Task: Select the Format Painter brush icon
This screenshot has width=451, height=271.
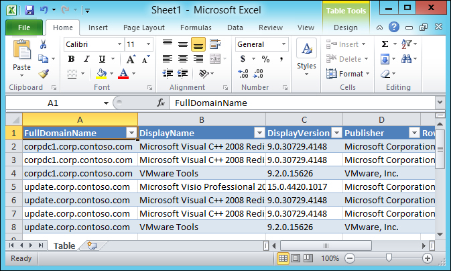Action: pyautogui.click(x=44, y=74)
